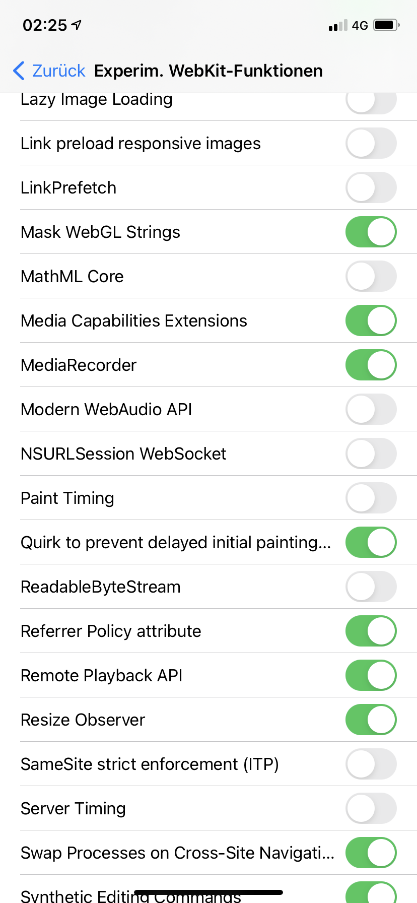This screenshot has height=903, width=417.
Task: Tap the back chevron icon
Action: point(19,71)
